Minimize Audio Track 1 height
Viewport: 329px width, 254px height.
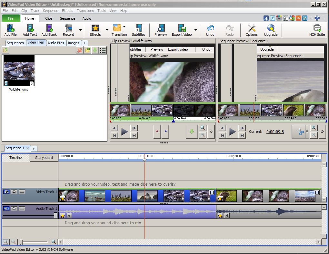point(22,209)
